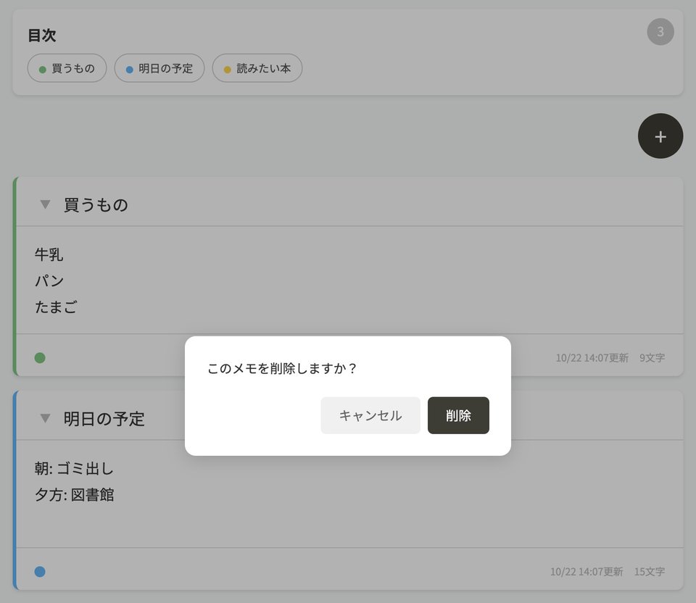Edit the 買うもの memo title
Viewport: 696px width, 603px height.
pos(96,205)
